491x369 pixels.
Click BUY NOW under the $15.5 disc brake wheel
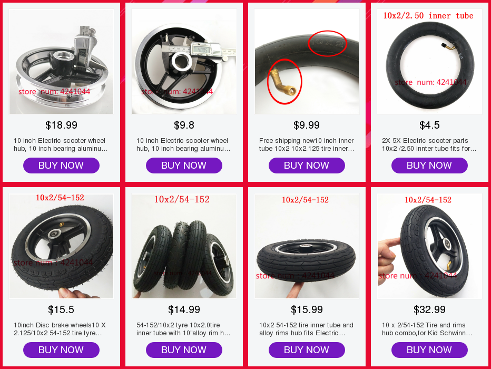pos(61,350)
